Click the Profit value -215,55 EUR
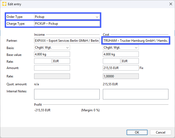The width and height of the screenshot is (175, 138). point(42,110)
